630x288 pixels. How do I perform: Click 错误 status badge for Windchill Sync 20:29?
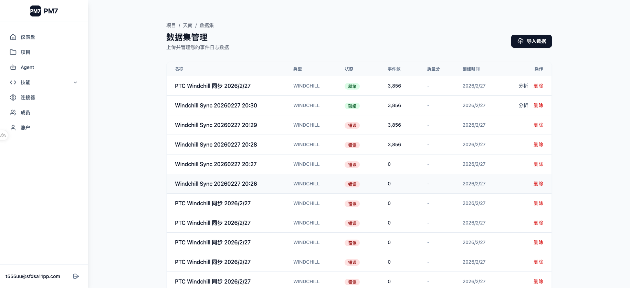tap(352, 125)
